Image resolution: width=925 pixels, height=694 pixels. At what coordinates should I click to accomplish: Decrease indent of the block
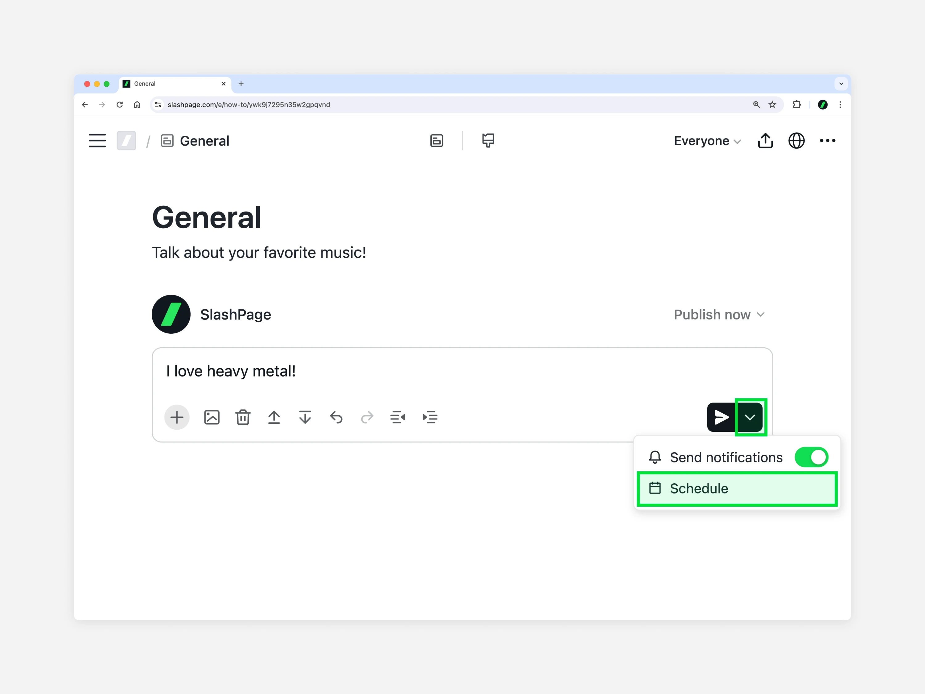pos(398,417)
